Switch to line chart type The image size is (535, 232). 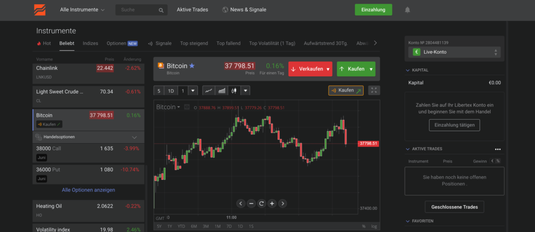tap(209, 91)
